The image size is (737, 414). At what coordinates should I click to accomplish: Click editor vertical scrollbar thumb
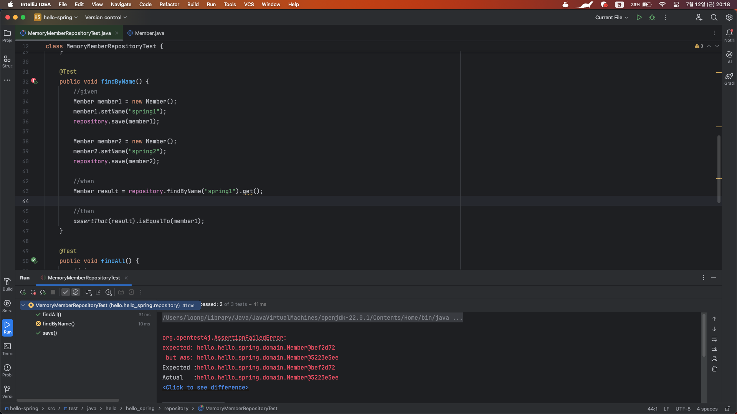[x=719, y=169]
